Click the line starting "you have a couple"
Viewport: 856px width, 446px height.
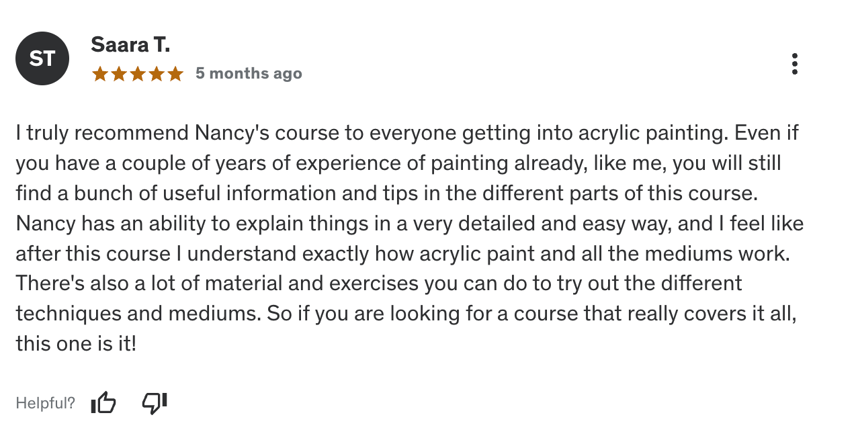click(x=398, y=163)
